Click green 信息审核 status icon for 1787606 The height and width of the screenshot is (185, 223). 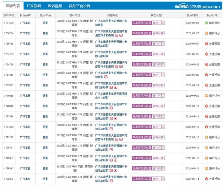click(x=206, y=23)
